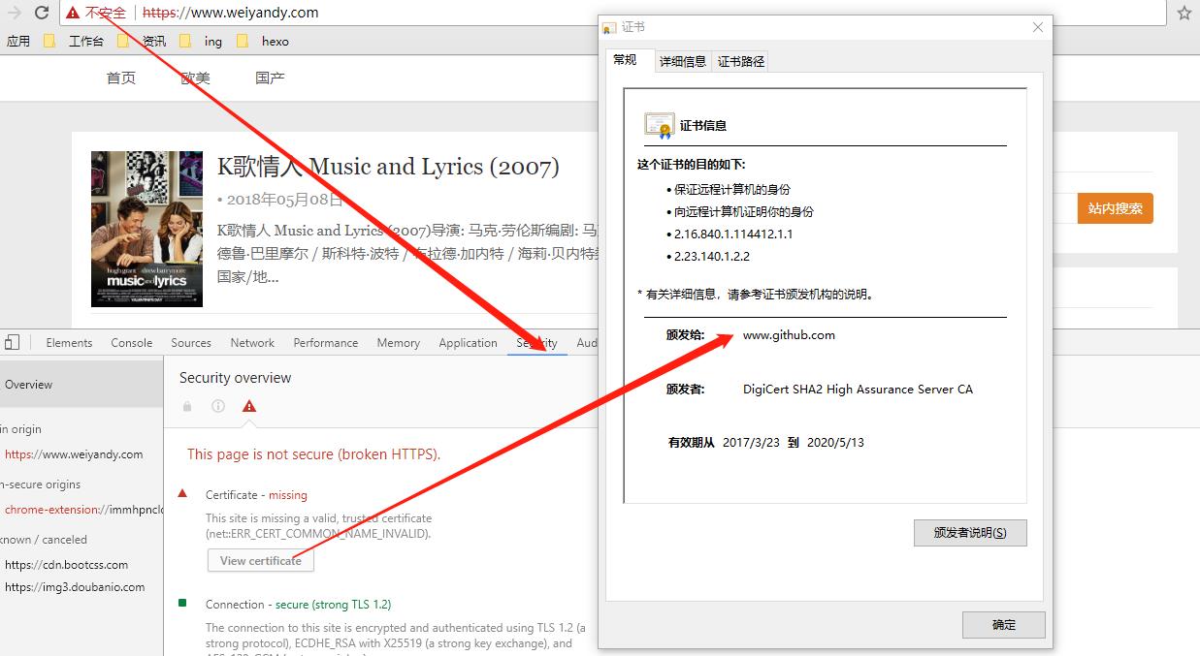Switch to the 详细信息 certificate tab
This screenshot has width=1200, height=656.
point(683,61)
